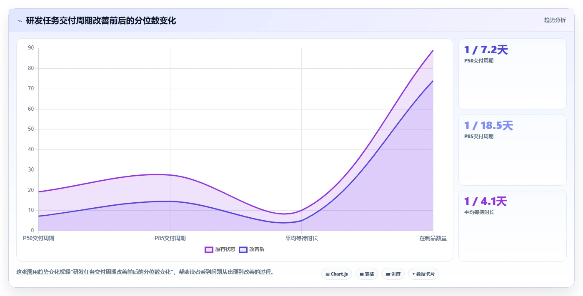Click the y-axis value 90
Viewport: 583px width, 296px height.
pyautogui.click(x=31, y=48)
